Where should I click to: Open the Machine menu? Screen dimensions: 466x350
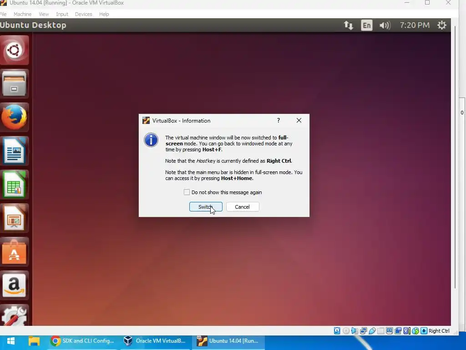click(x=23, y=14)
